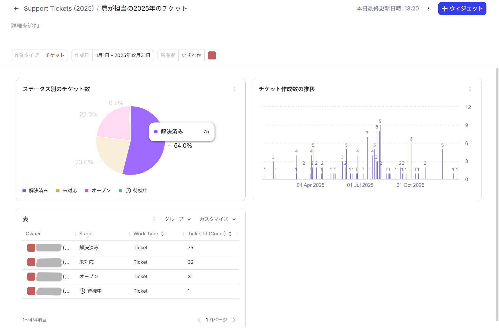Click the 詳細を追加 link

coord(25,26)
